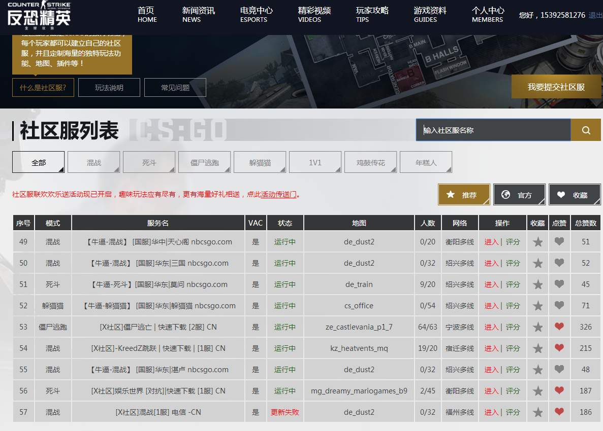Click the 我要提交社区服 button

pyautogui.click(x=556, y=87)
